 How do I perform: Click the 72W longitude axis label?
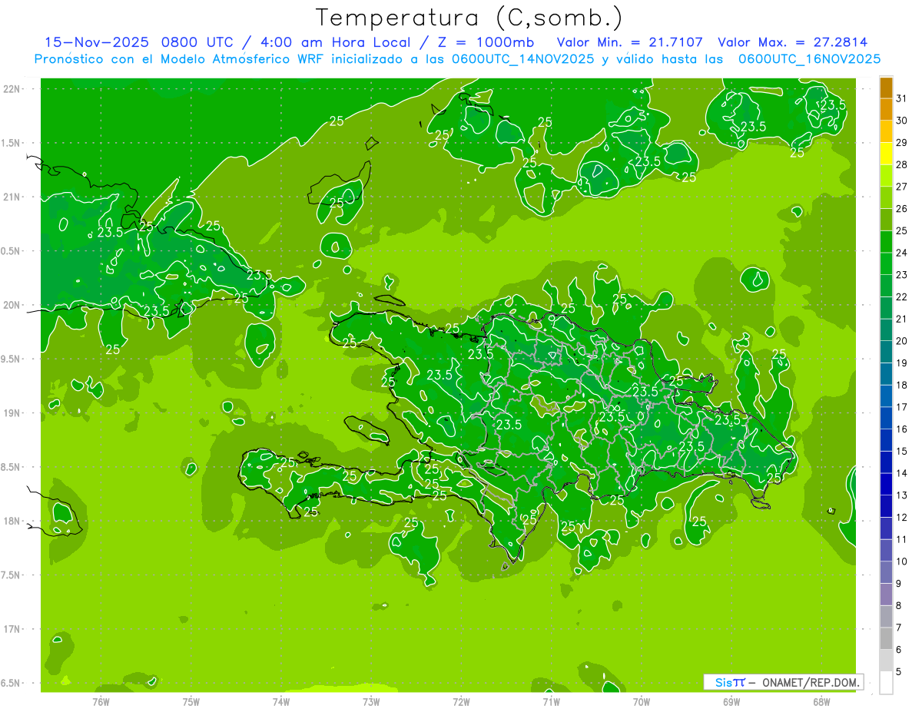(461, 701)
